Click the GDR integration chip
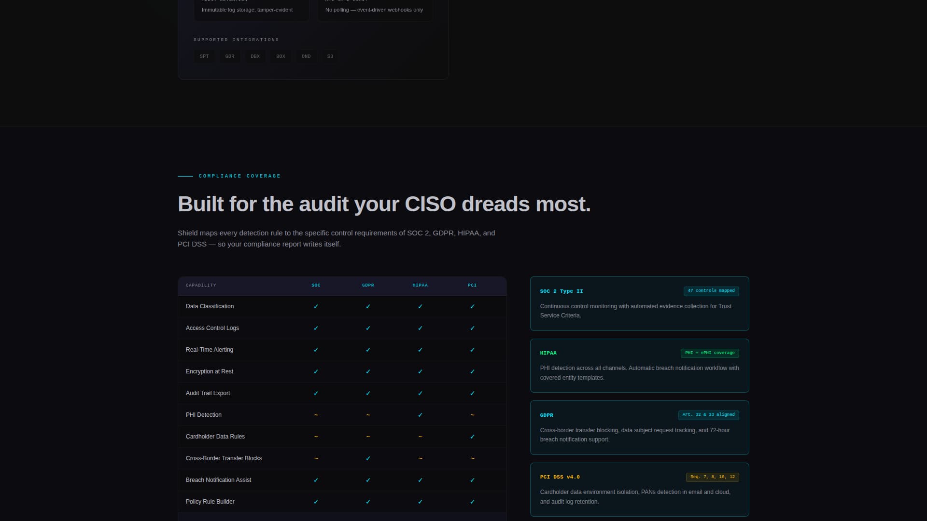927x521 pixels. 230,56
